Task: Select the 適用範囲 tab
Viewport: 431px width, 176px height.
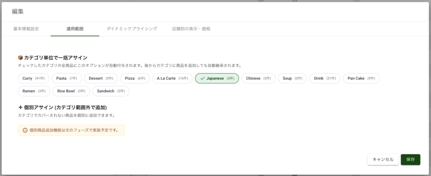Action: (75, 29)
